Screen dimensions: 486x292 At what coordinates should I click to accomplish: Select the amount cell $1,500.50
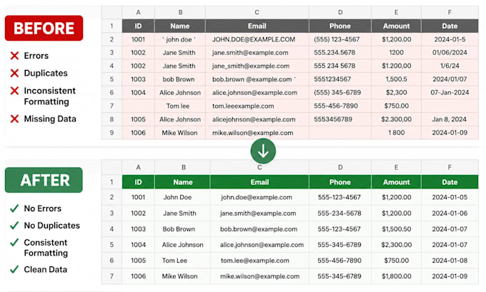pyautogui.click(x=397, y=229)
